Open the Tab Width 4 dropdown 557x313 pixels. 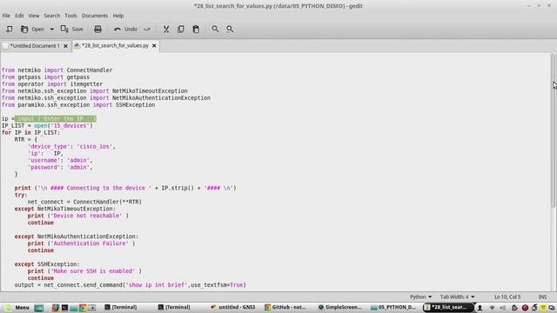[x=457, y=296]
